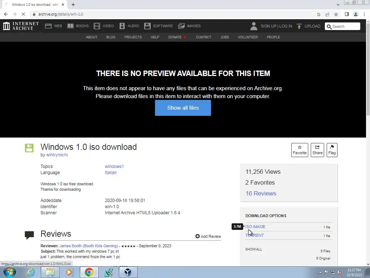This screenshot has width=370, height=278.
Task: Open the Software section
Action: pyautogui.click(x=158, y=26)
